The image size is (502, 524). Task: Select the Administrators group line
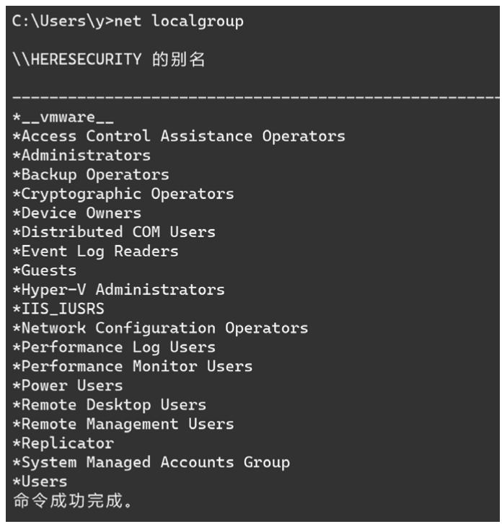click(x=82, y=155)
